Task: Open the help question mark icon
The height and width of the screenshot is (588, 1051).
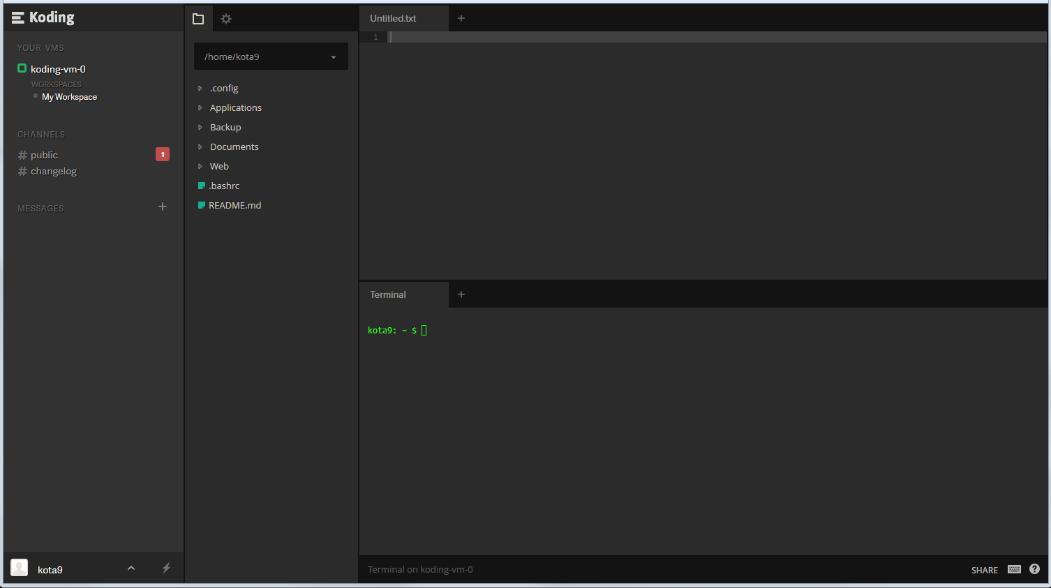Action: [x=1034, y=569]
